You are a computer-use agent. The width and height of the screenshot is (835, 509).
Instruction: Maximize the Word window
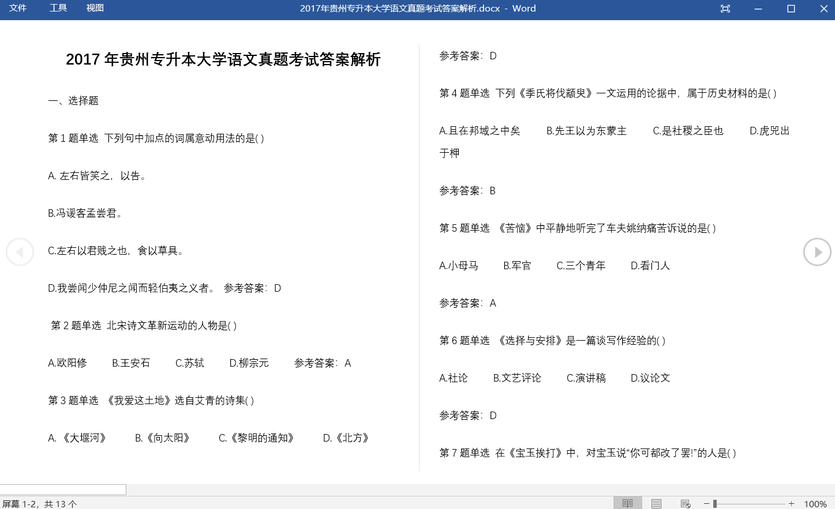click(791, 9)
